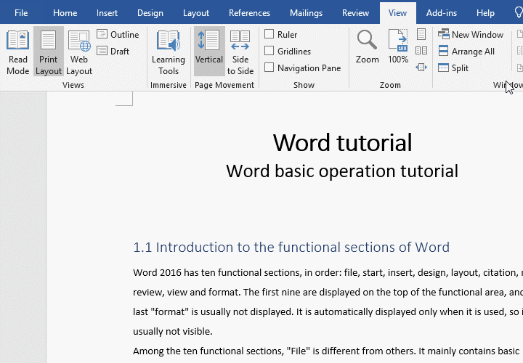This screenshot has height=363, width=523.
Task: Click the line 'usually not visible.'
Action: [x=172, y=331]
